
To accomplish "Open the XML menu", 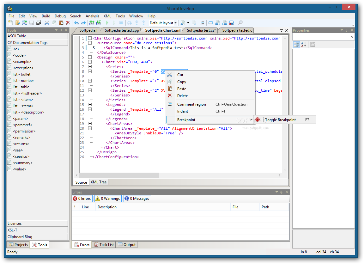I will [107, 16].
